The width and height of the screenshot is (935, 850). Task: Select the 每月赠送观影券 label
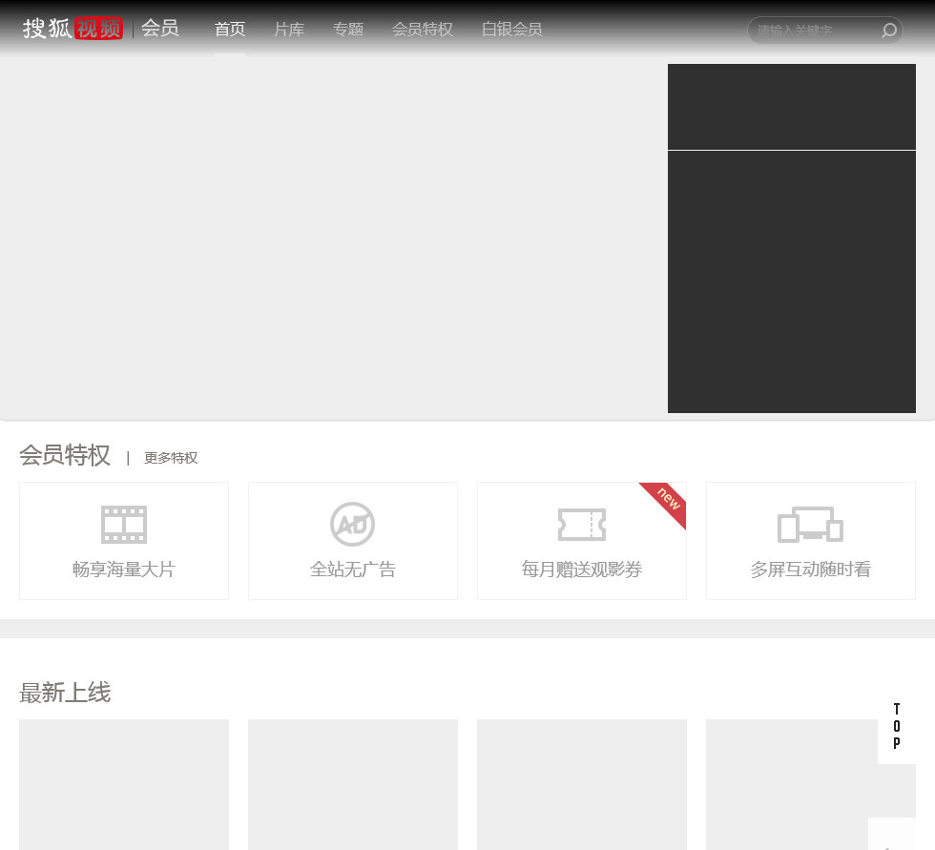(x=582, y=570)
